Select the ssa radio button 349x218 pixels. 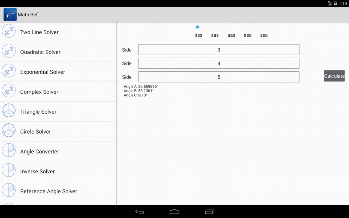[x=263, y=27]
